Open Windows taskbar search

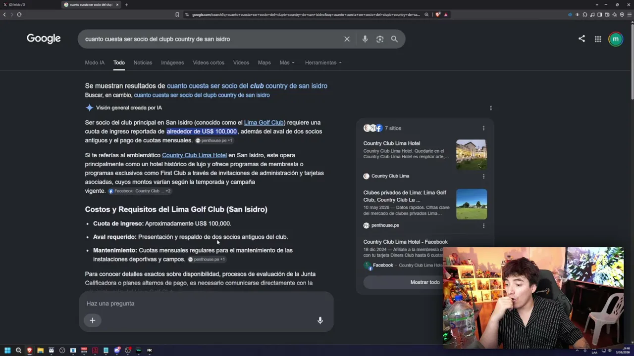click(18, 351)
